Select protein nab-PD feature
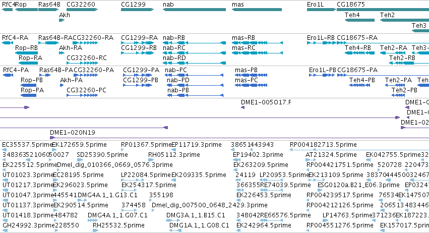This screenshot has height=233, width=429. click(x=195, y=85)
